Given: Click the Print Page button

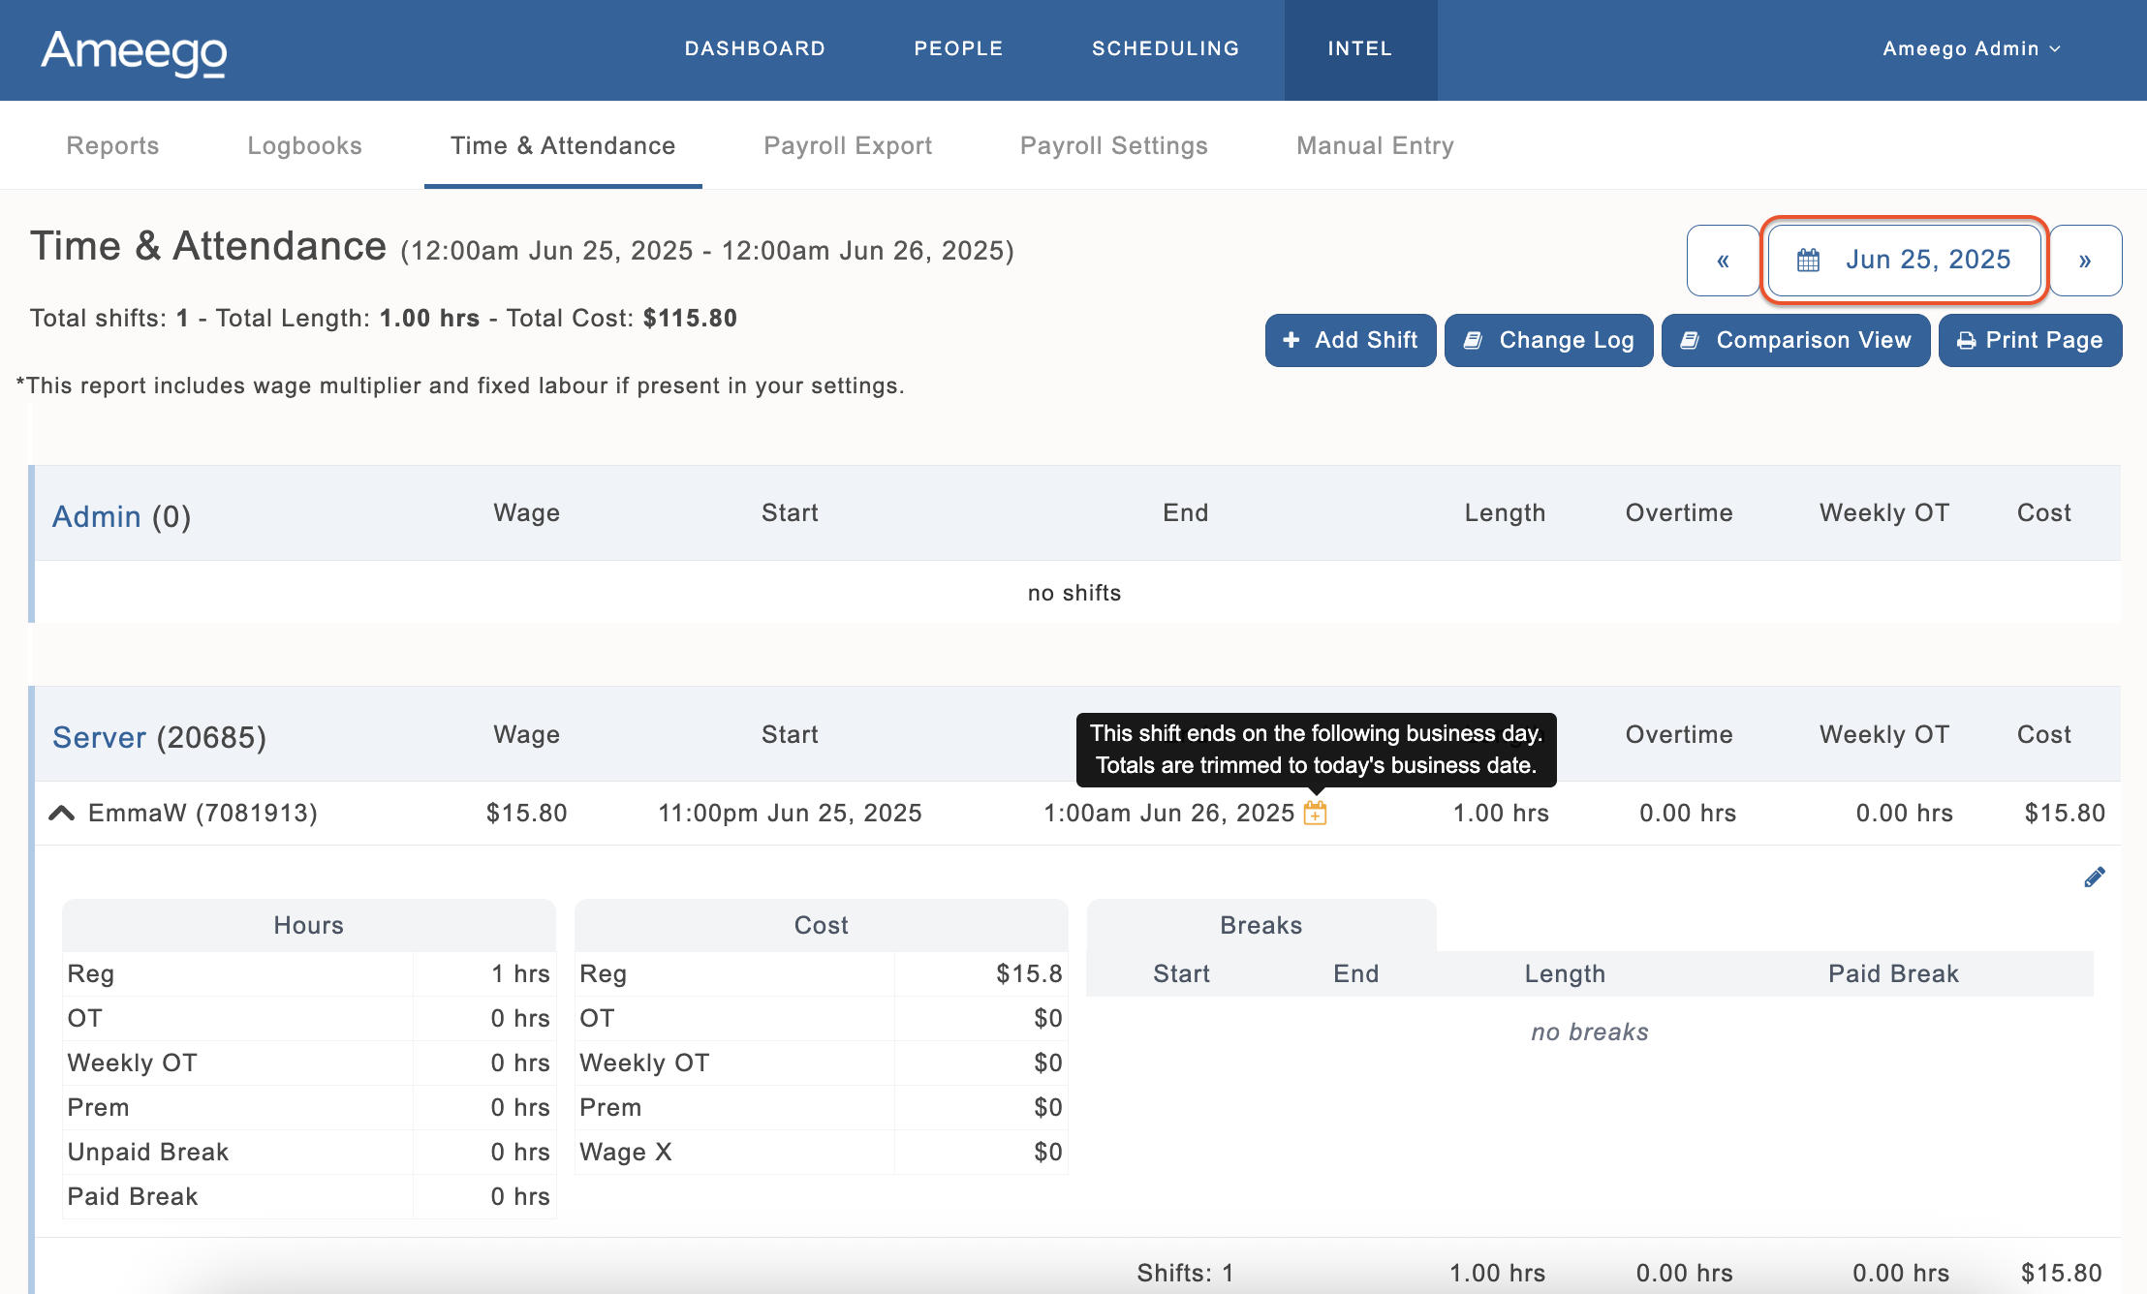Looking at the screenshot, I should point(2030,340).
